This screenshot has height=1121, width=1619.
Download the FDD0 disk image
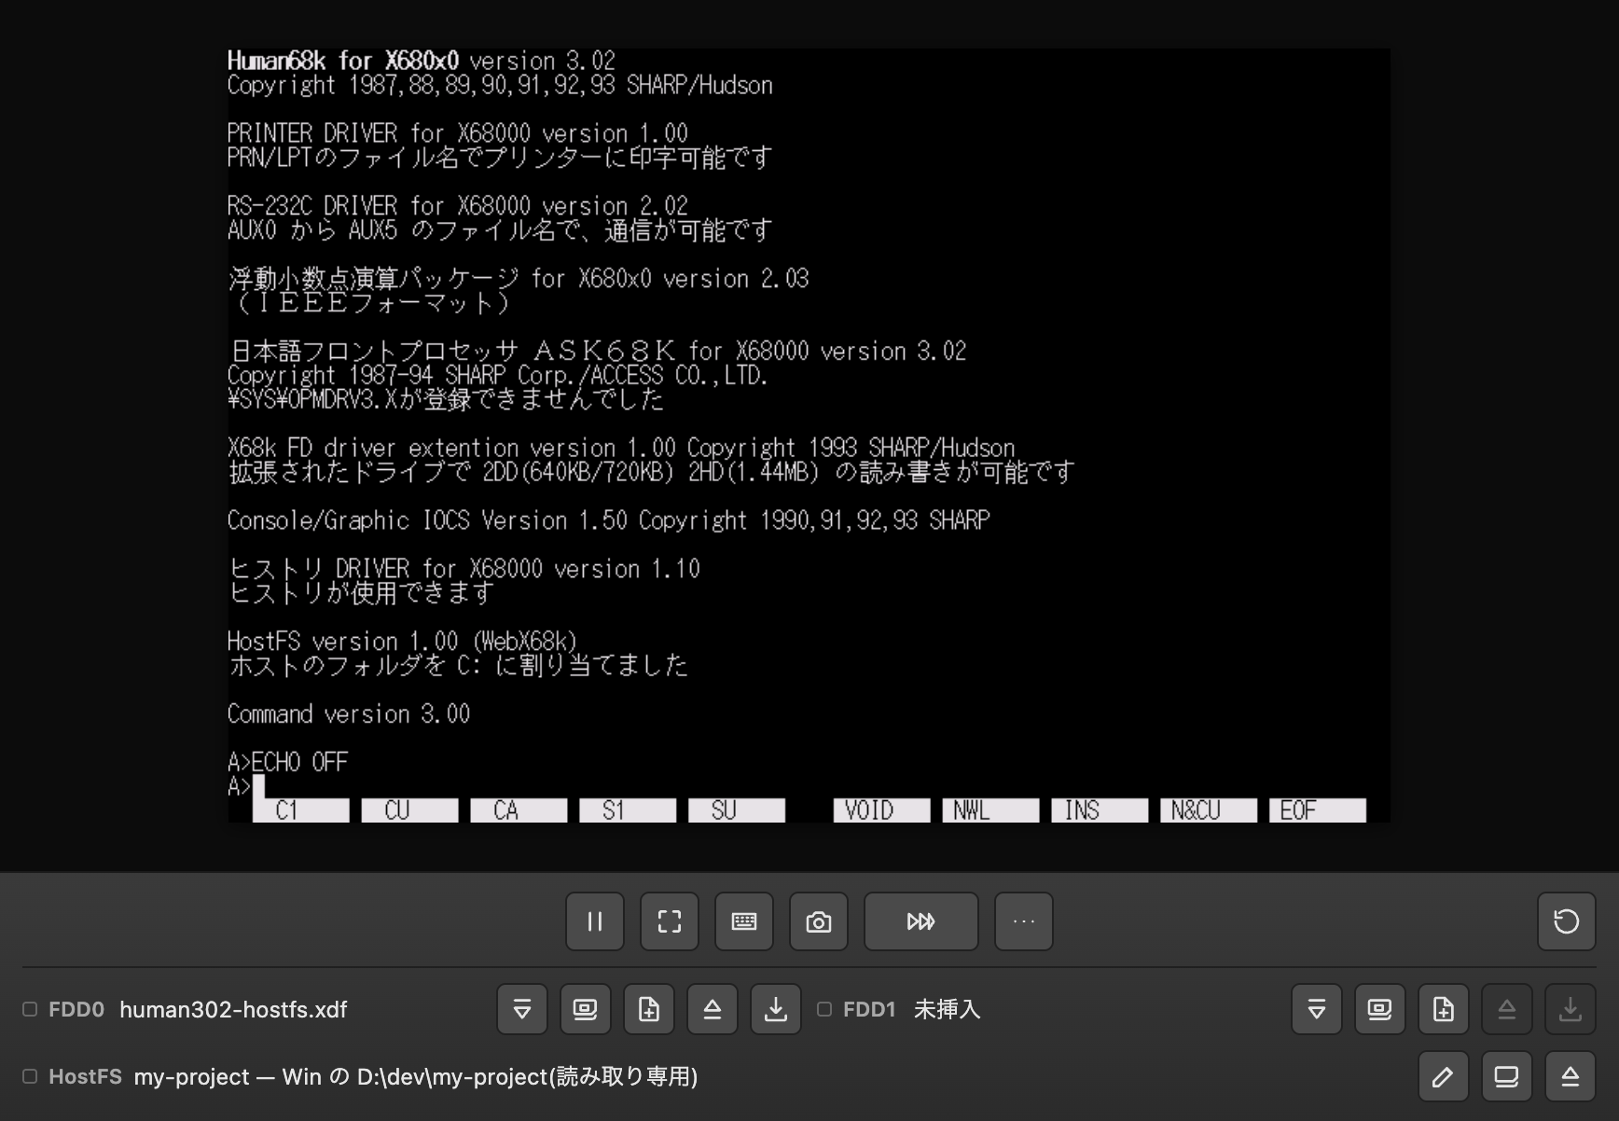[776, 1009]
